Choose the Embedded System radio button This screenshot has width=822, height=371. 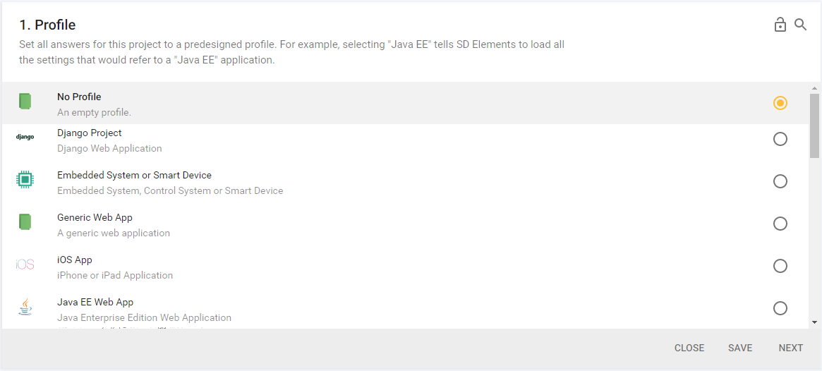[780, 181]
